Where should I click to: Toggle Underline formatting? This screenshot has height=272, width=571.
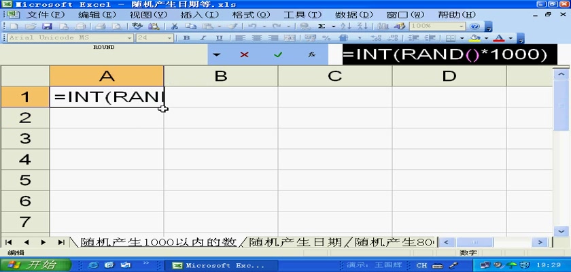[x=219, y=38]
